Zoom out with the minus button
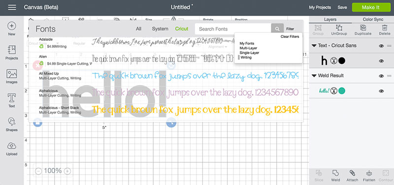The image size is (394, 185). click(x=38, y=171)
